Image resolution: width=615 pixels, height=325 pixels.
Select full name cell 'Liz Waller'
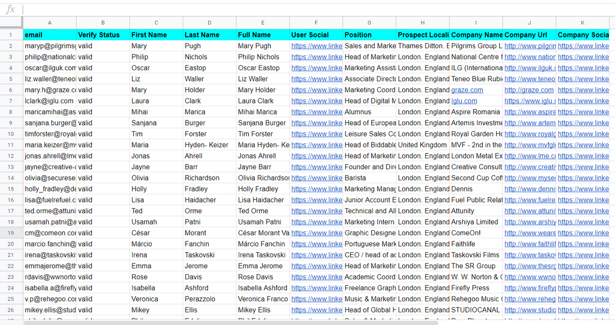(263, 79)
